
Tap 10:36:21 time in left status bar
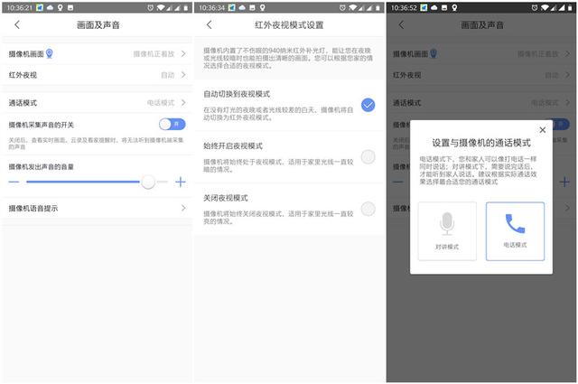pos(20,8)
